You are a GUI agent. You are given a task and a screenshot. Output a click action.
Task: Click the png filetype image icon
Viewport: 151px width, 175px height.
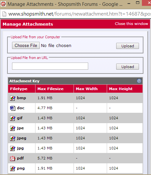13,169
